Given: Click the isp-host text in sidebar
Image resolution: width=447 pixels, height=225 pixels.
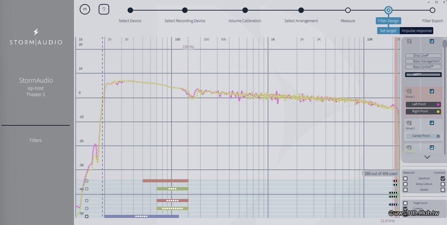Looking at the screenshot, I should coord(36,88).
